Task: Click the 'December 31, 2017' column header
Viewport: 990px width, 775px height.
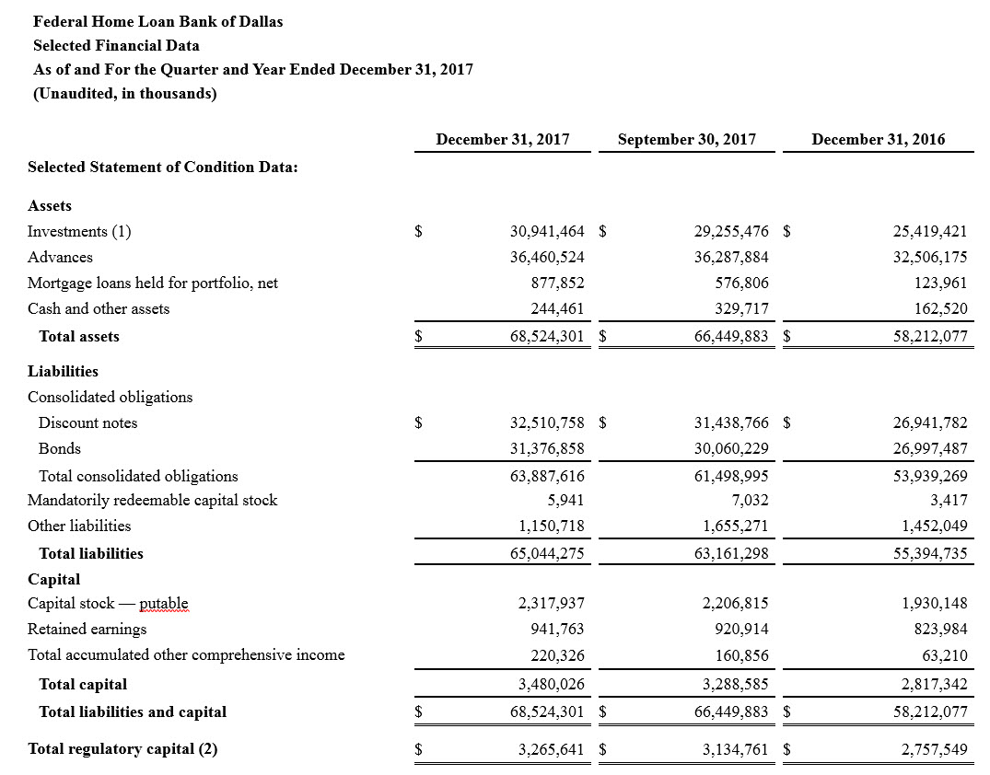Action: pyautogui.click(x=503, y=140)
